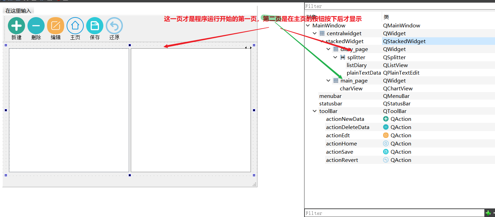
Task: Click the 还原 (Revert) toolbar icon
Action: tap(114, 25)
